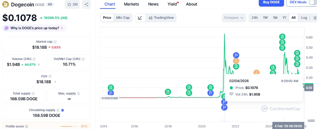Click the Profile score info icon
317x129 pixels.
[x=26, y=127]
